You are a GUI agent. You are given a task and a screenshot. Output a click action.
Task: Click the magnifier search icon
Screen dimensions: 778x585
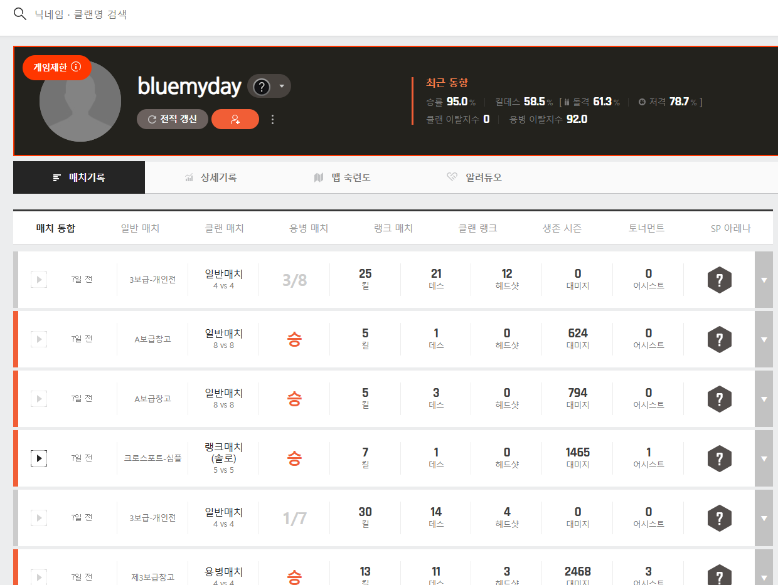click(x=20, y=14)
